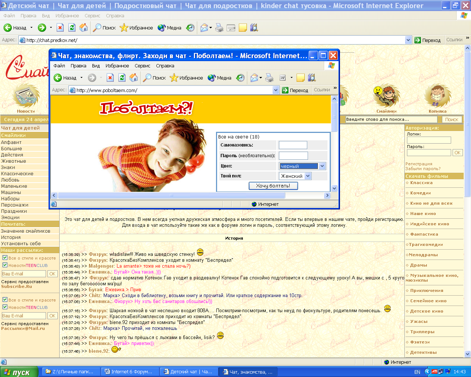This screenshot has width=471, height=377.
Task: Open Алфавит smiley category link
Action: coord(11,142)
